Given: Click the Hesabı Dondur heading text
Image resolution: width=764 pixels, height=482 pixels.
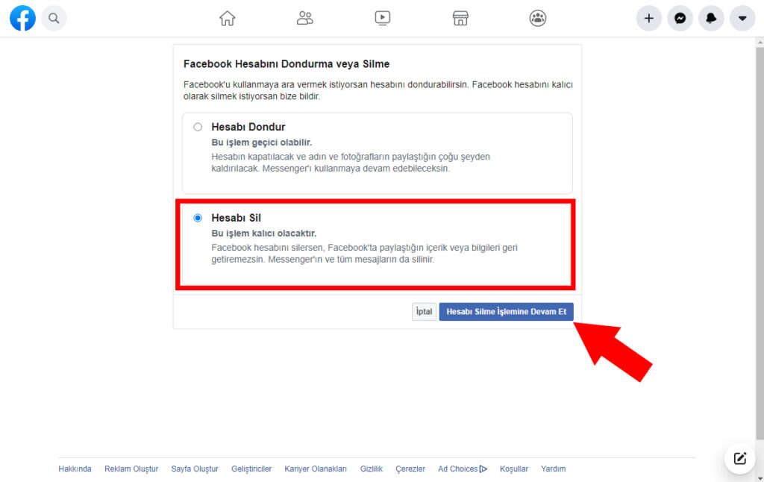Looking at the screenshot, I should click(x=248, y=127).
